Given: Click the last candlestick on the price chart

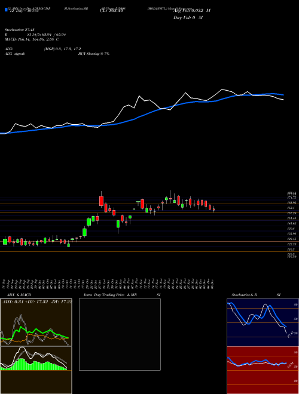Looking at the screenshot, I should pyautogui.click(x=213, y=210).
